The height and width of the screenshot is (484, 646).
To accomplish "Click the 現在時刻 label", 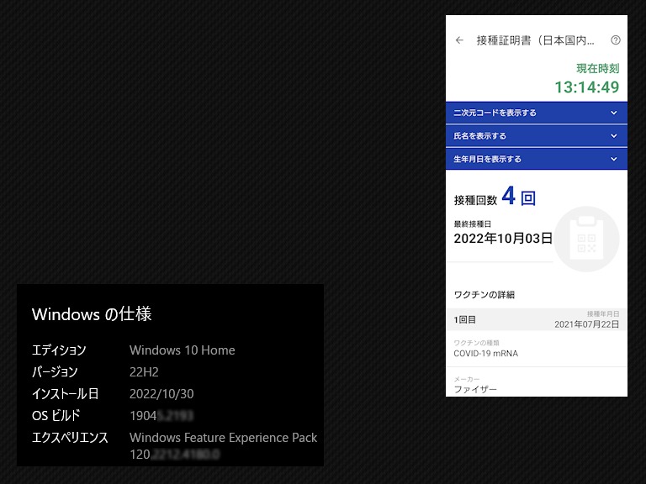I will click(597, 68).
